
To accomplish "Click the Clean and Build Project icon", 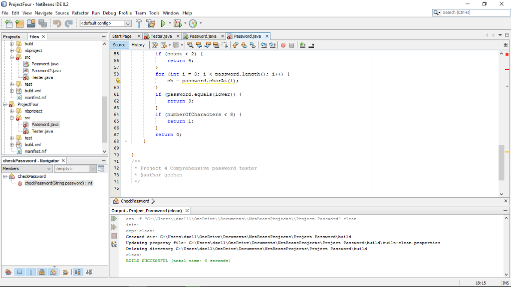I will click(150, 23).
